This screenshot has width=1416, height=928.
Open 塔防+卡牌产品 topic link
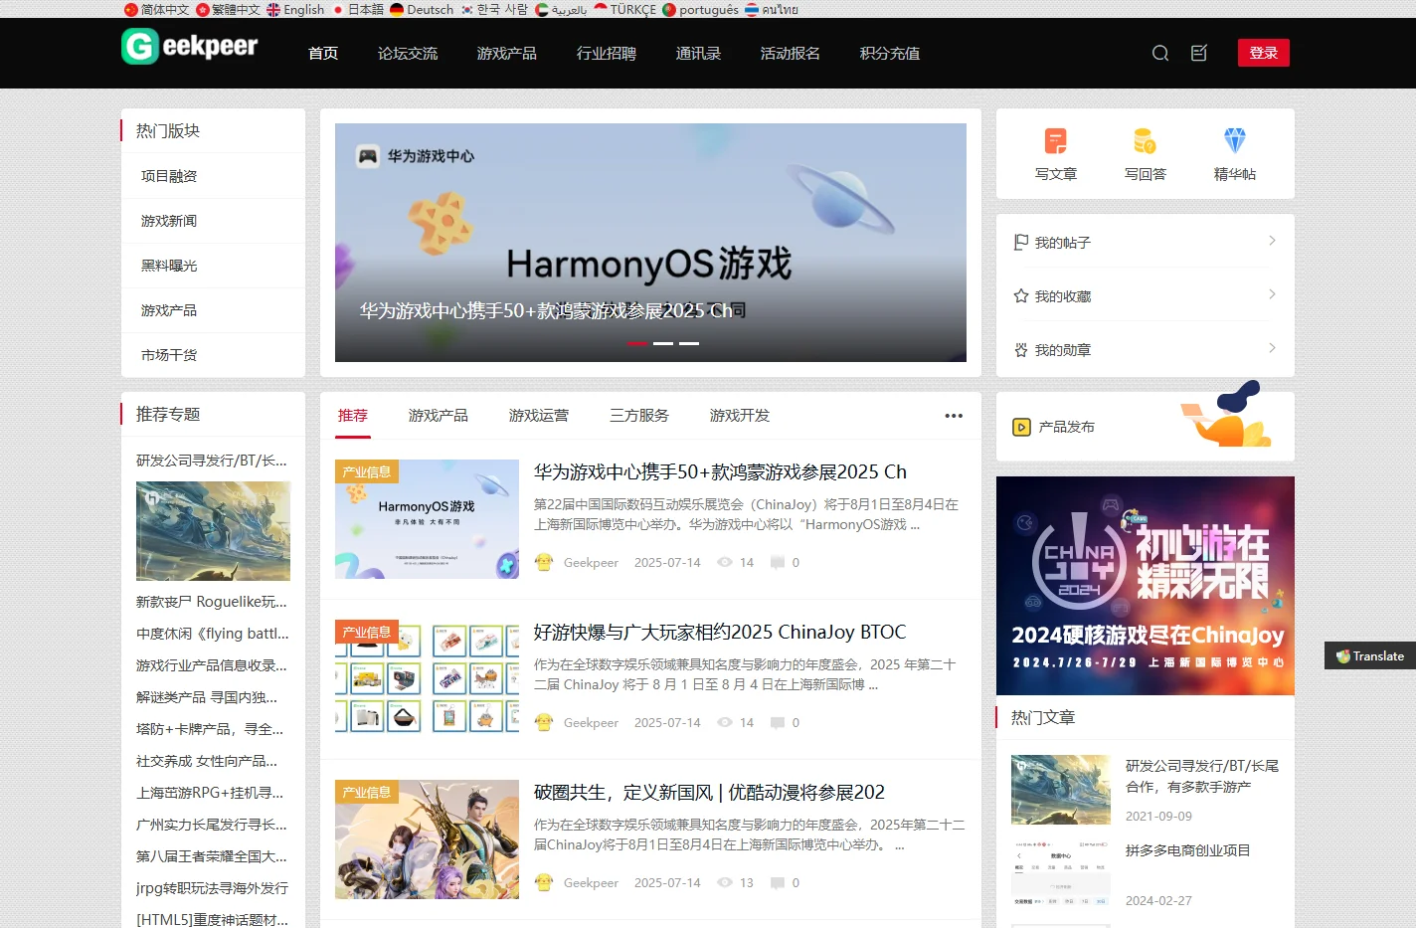point(210,729)
